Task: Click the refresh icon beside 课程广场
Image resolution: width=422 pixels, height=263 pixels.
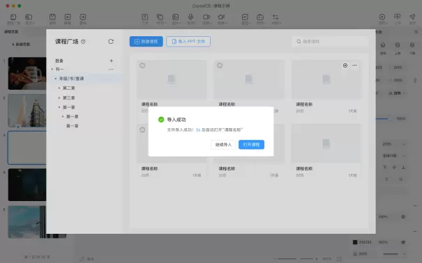Action: tap(111, 42)
